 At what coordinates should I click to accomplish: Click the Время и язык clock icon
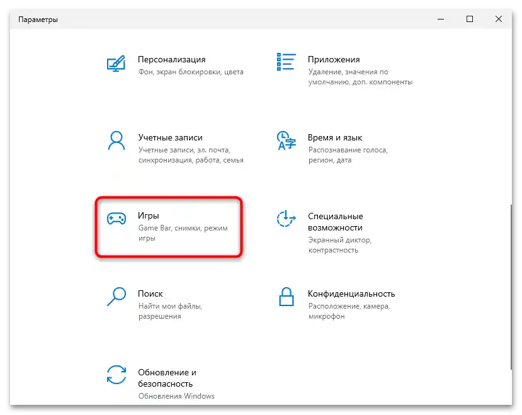click(286, 141)
